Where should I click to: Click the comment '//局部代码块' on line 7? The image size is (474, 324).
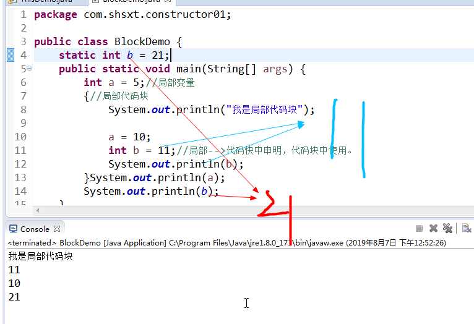click(x=119, y=96)
